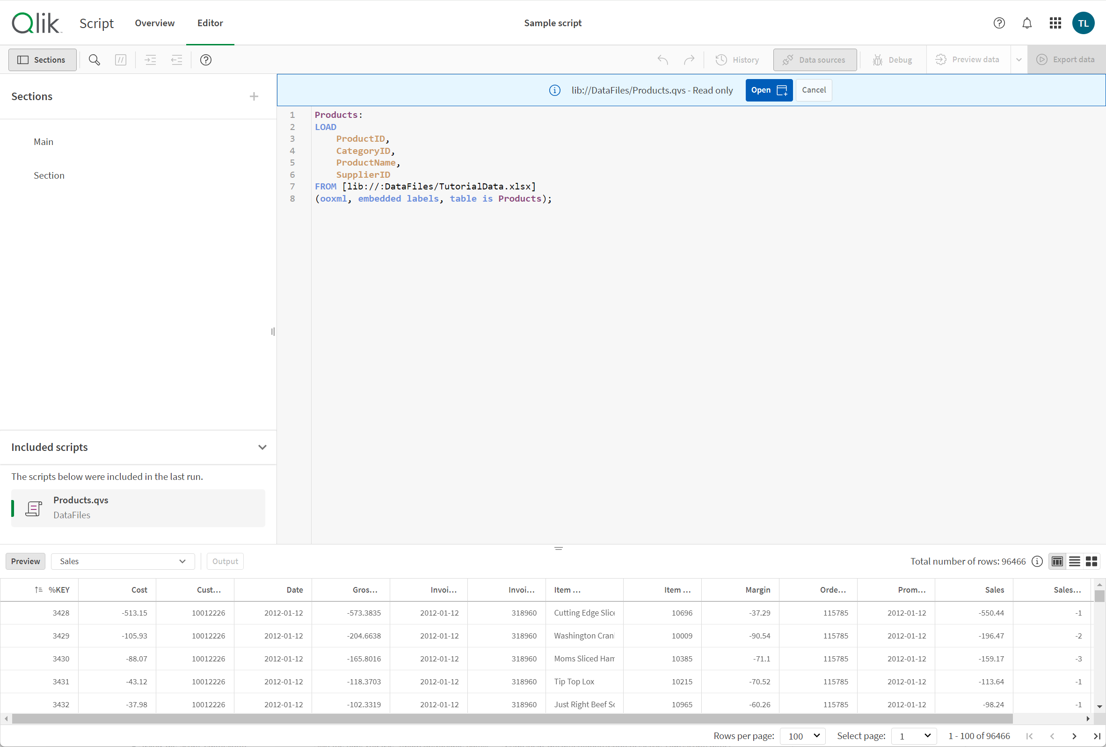Switch to the Overview tab
Screen dimensions: 1106x747
coord(155,22)
